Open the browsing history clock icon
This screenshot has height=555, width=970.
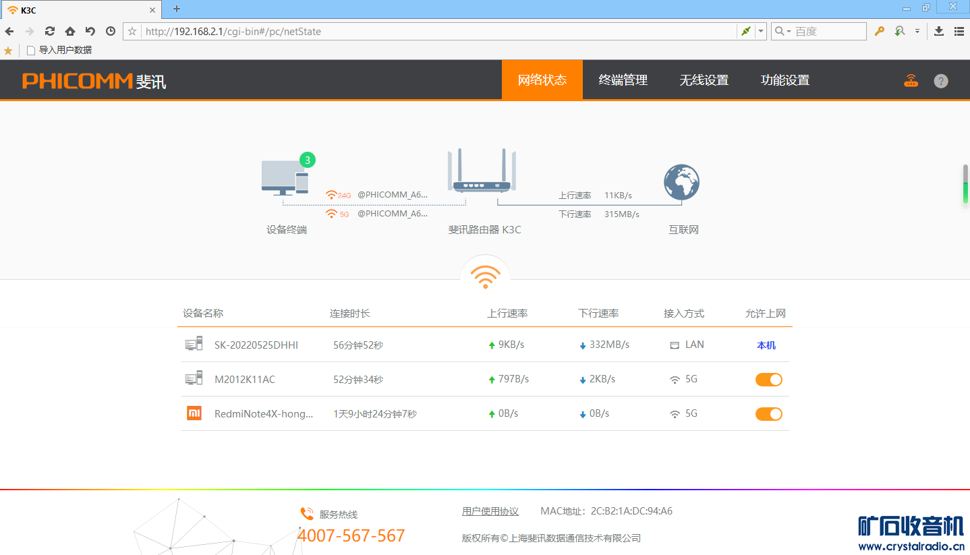(111, 31)
